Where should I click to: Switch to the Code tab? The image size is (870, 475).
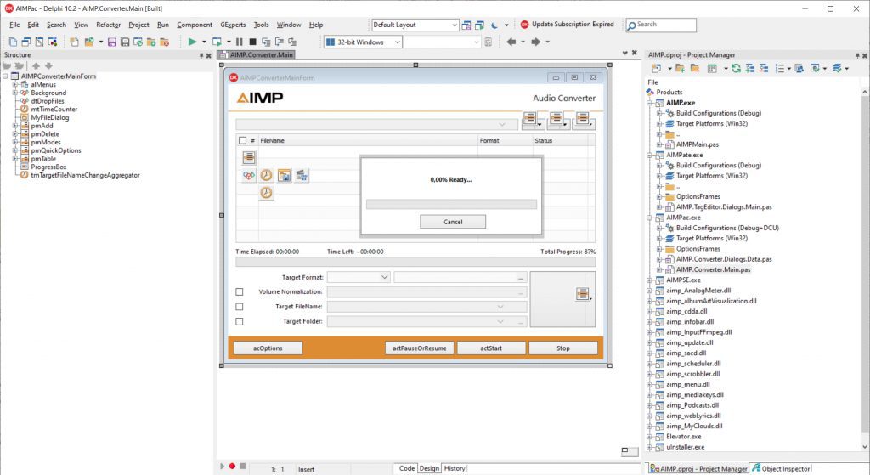click(x=406, y=468)
